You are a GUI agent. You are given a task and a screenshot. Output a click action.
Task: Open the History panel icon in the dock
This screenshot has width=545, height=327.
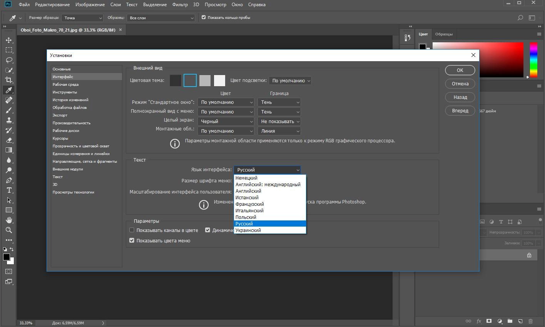[x=407, y=38]
